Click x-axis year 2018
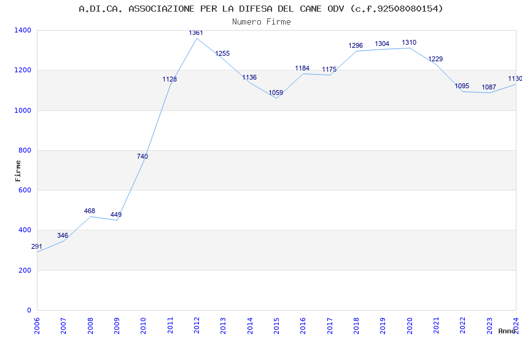 coord(357,325)
